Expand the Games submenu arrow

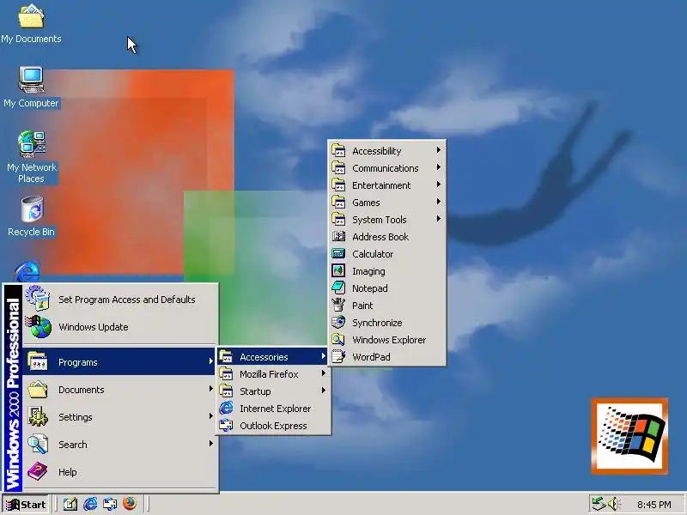[439, 202]
